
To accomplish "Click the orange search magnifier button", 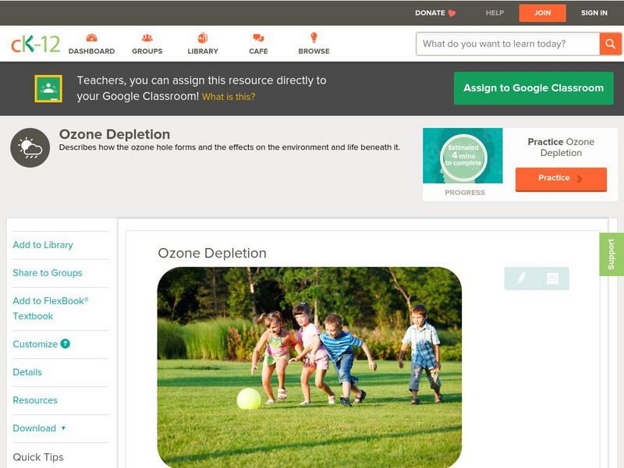I will click(x=610, y=44).
